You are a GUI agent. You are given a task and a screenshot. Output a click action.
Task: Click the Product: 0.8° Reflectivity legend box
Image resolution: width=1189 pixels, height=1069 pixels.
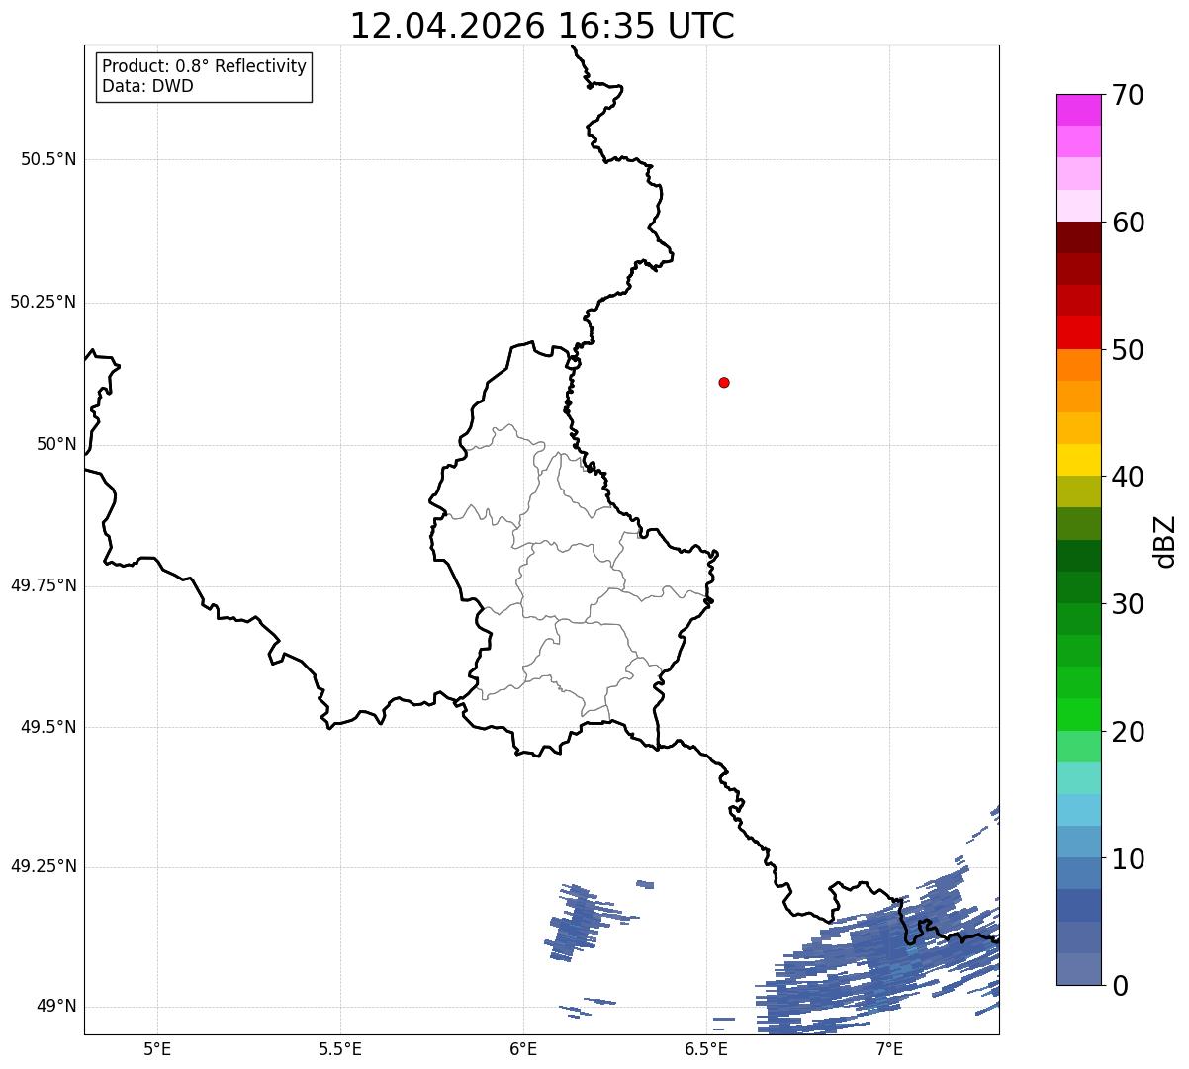(205, 76)
